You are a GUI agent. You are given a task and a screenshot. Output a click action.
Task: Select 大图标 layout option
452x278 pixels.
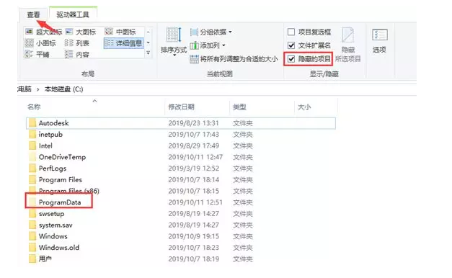[x=81, y=32]
